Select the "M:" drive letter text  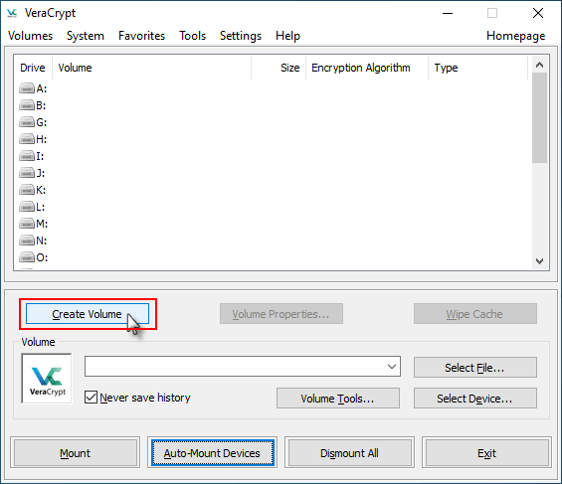[42, 224]
